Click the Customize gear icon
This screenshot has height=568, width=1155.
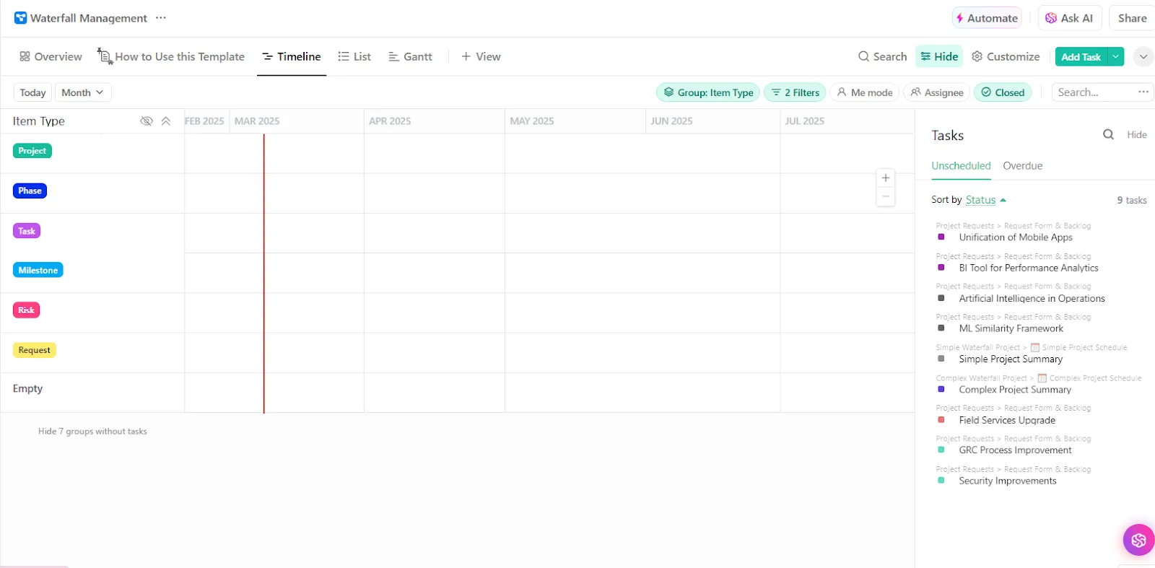[977, 56]
